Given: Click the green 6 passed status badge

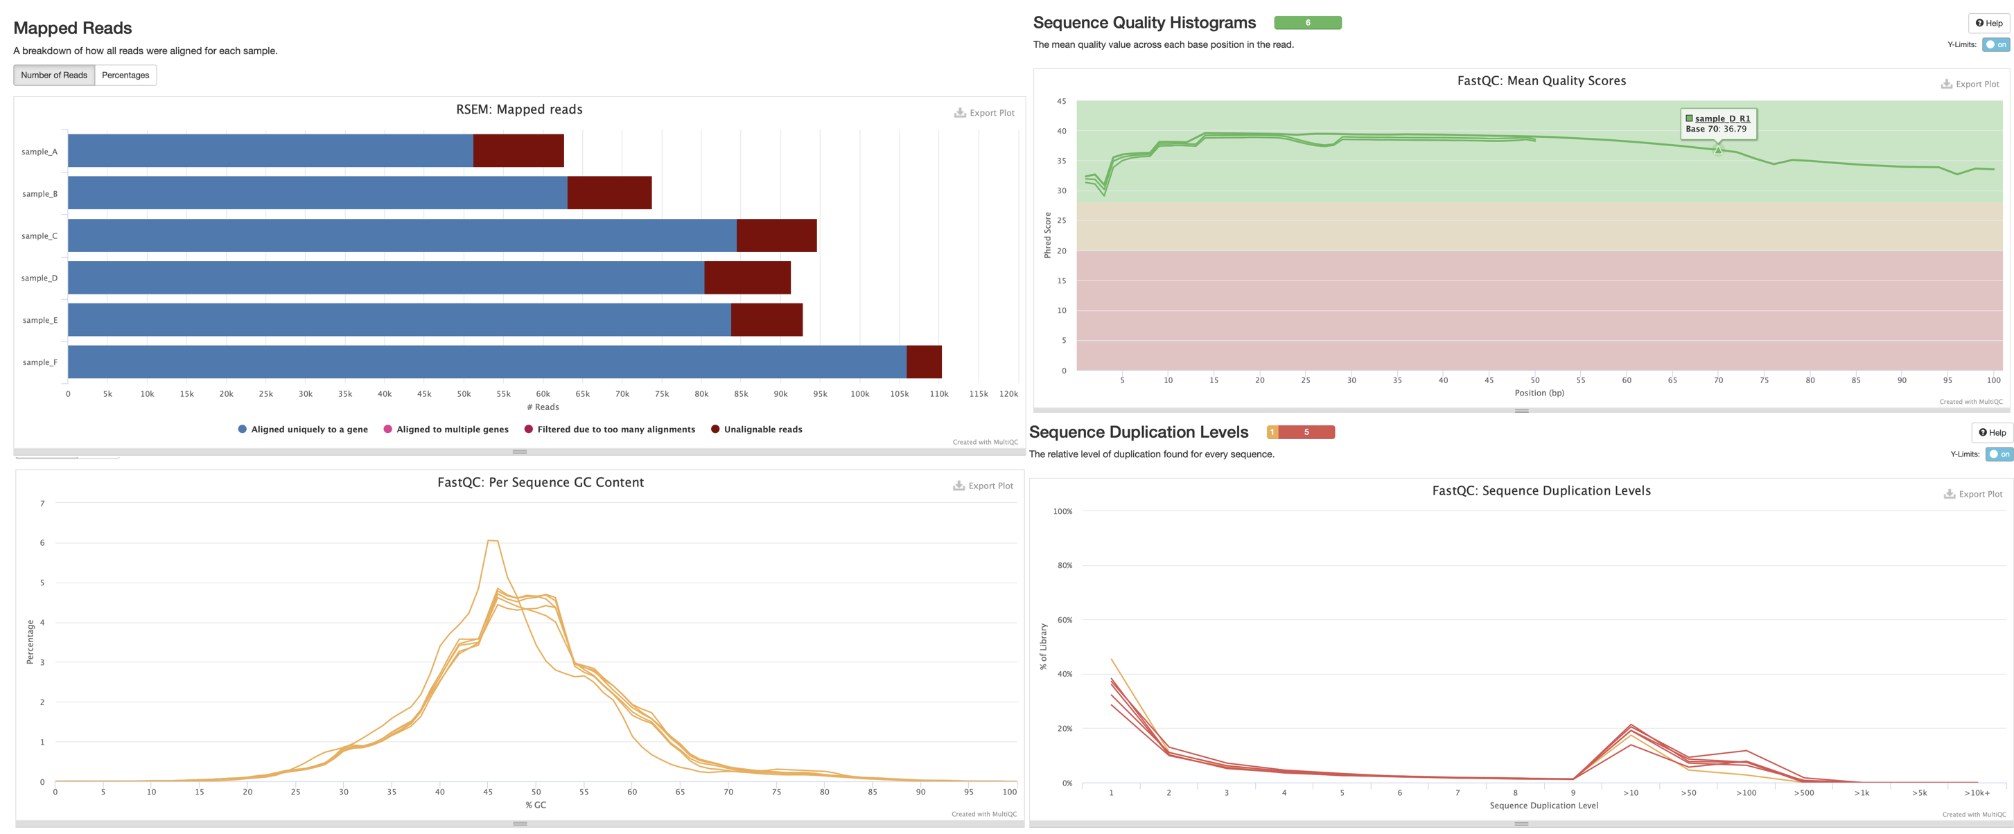Looking at the screenshot, I should click(x=1307, y=23).
